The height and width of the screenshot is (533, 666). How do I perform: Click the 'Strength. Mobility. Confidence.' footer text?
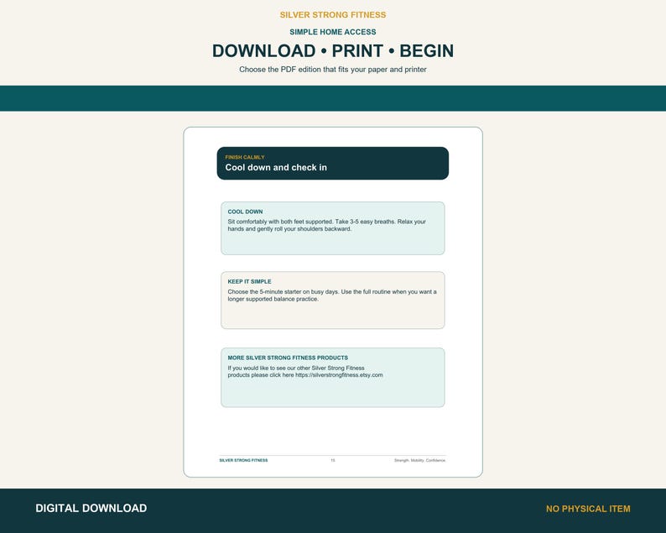(419, 460)
